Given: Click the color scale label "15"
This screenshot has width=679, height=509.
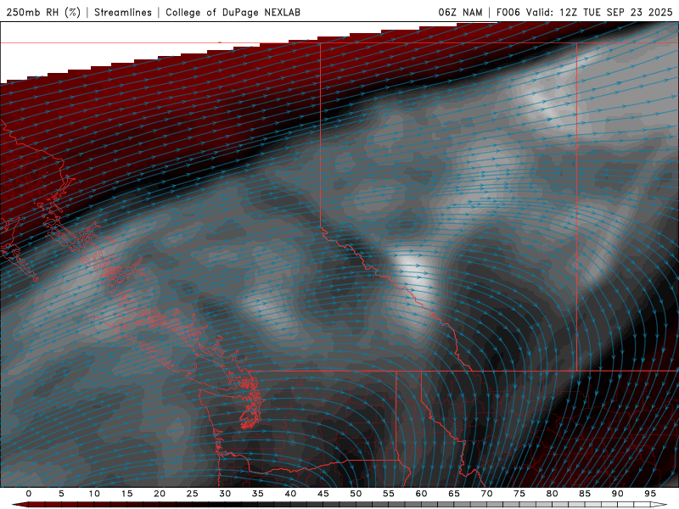Looking at the screenshot, I should pos(126,494).
